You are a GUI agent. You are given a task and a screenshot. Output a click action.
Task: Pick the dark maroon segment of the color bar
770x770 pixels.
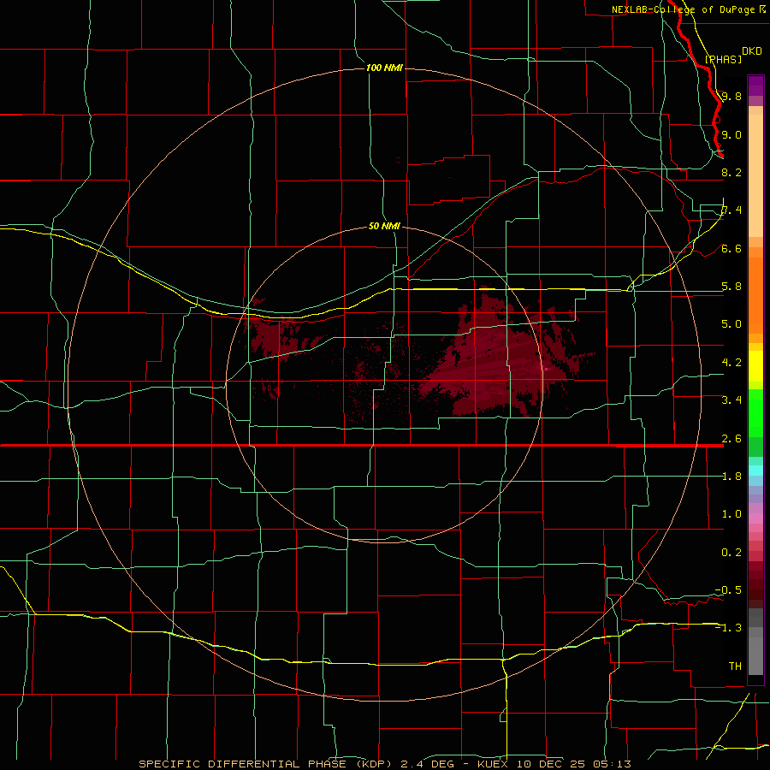[755, 584]
